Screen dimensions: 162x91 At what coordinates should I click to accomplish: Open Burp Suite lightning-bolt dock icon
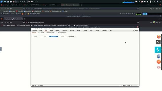pyautogui.click(x=158, y=50)
